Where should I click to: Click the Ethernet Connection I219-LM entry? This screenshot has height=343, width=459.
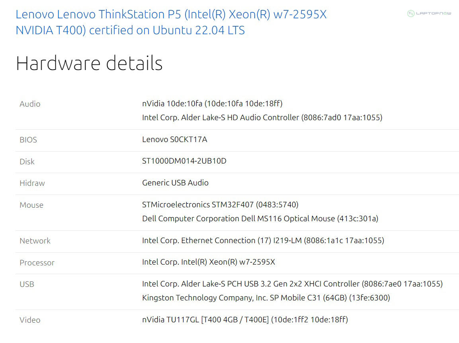coord(263,240)
